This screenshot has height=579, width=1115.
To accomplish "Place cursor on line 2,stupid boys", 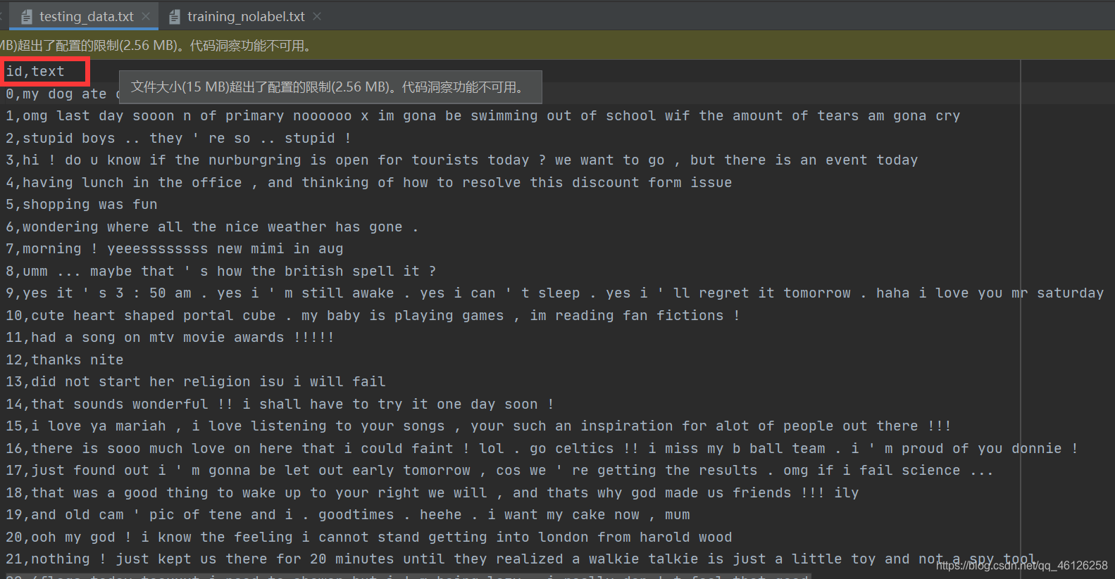I will tap(178, 138).
